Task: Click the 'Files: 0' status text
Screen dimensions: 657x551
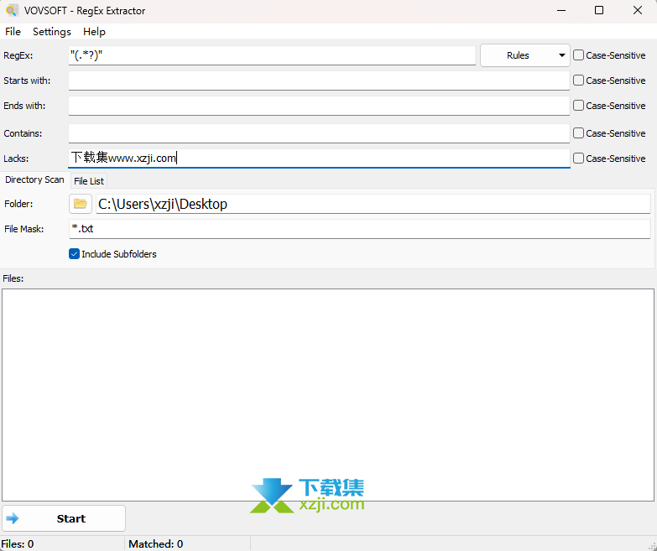Action: click(x=18, y=544)
